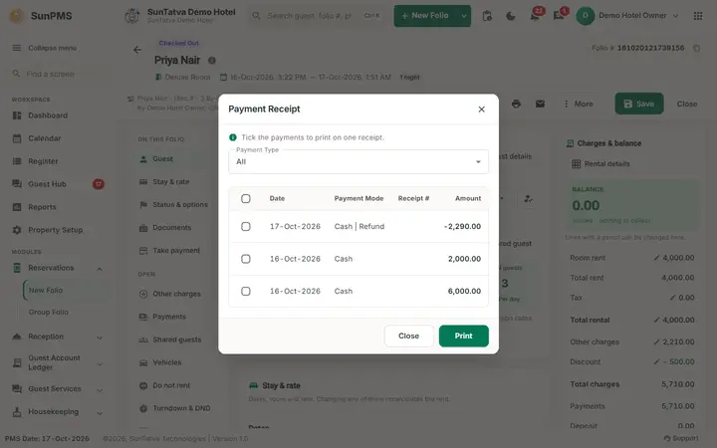
Task: Open Reports in sidebar
Action: 42,207
